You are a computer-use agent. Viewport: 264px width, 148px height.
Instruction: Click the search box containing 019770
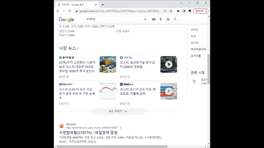click(x=114, y=19)
